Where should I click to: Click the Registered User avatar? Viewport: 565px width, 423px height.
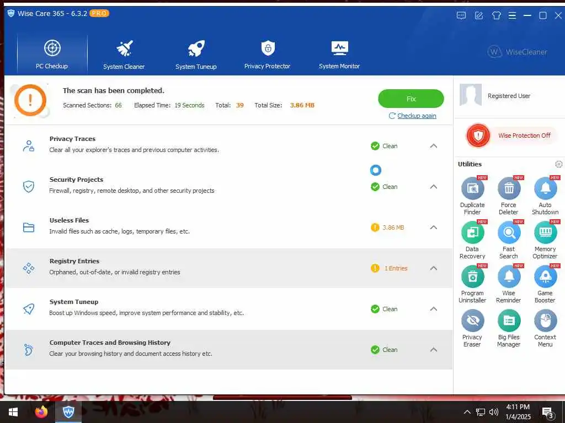click(x=471, y=95)
